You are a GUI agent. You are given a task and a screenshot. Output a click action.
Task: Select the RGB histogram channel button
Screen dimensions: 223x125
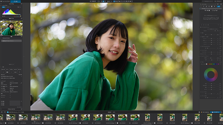3,7
